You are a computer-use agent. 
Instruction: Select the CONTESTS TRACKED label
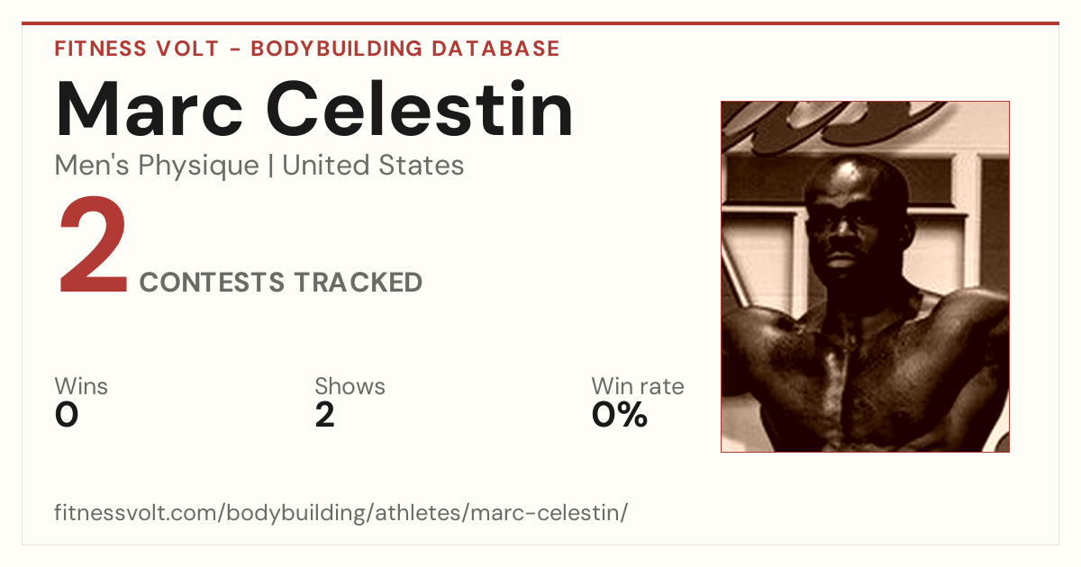[x=281, y=283]
